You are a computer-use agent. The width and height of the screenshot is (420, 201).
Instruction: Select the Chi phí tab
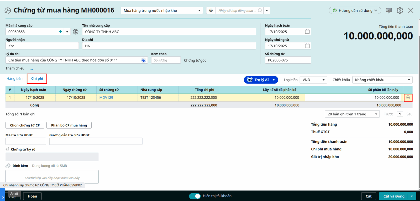(37, 79)
